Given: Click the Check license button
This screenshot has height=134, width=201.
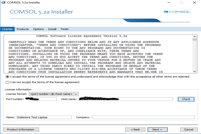Looking at the screenshot, I should [186, 99].
